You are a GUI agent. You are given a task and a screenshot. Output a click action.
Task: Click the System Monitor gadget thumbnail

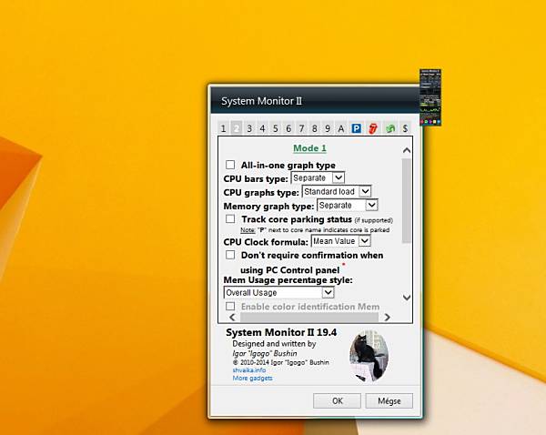[430, 97]
